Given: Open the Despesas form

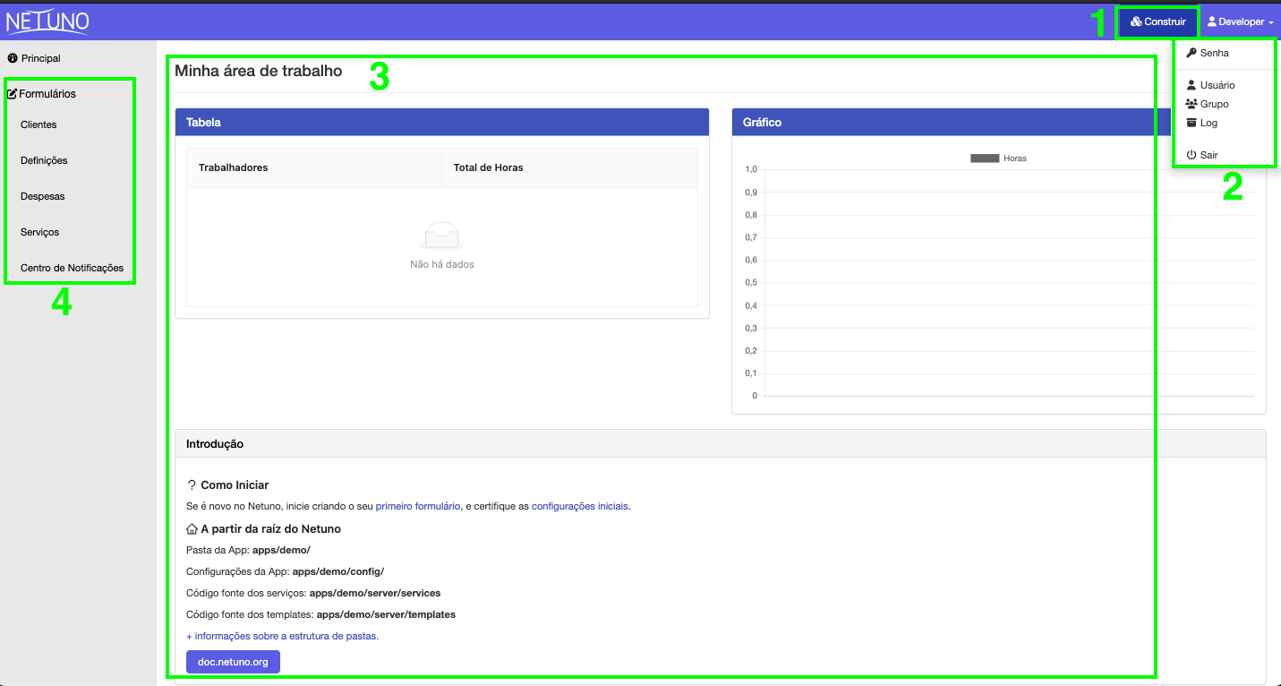Looking at the screenshot, I should pos(43,196).
